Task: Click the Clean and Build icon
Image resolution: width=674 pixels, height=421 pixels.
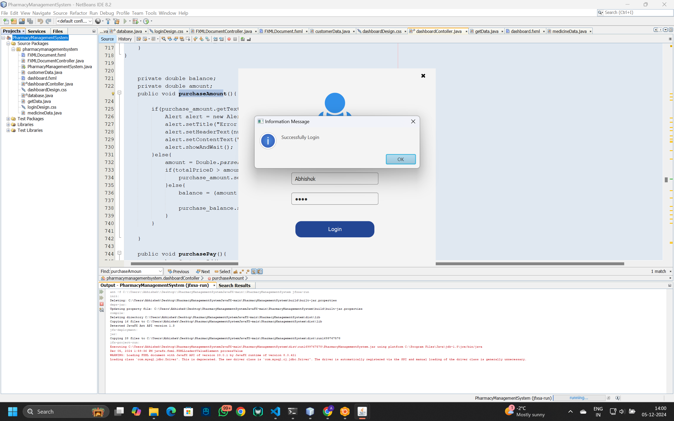Action: coord(116,21)
